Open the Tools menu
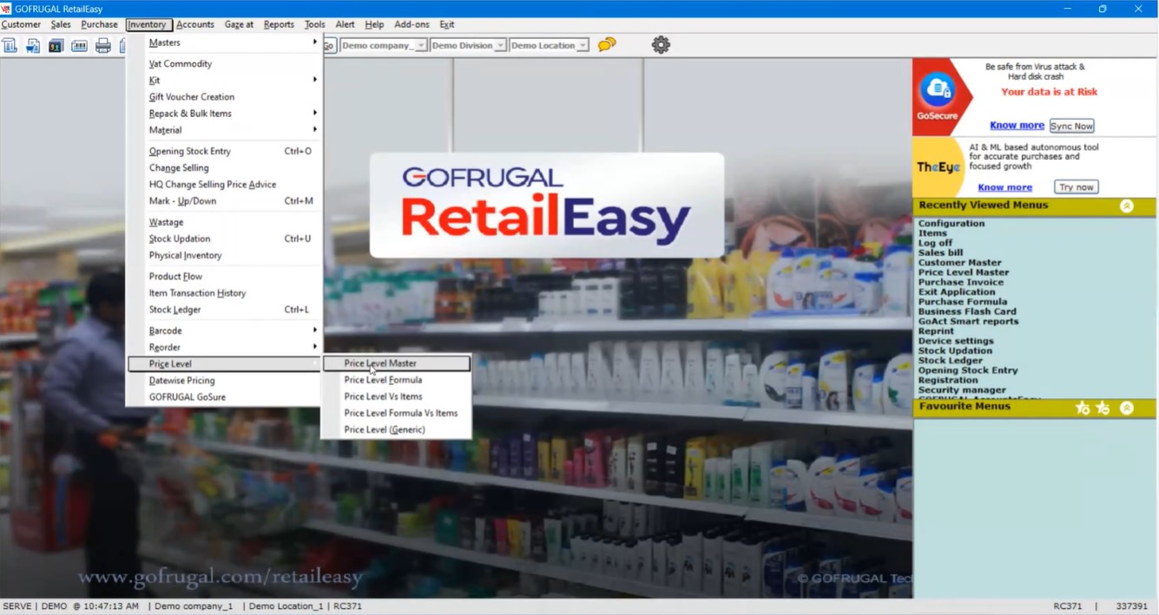This screenshot has width=1159, height=615. click(315, 24)
